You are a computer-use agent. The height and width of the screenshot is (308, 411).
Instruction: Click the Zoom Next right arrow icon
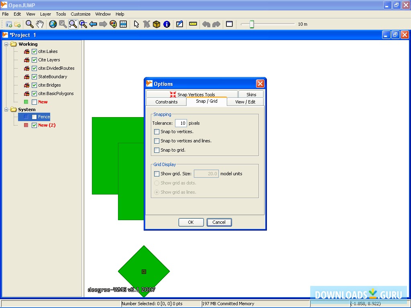tap(103, 24)
